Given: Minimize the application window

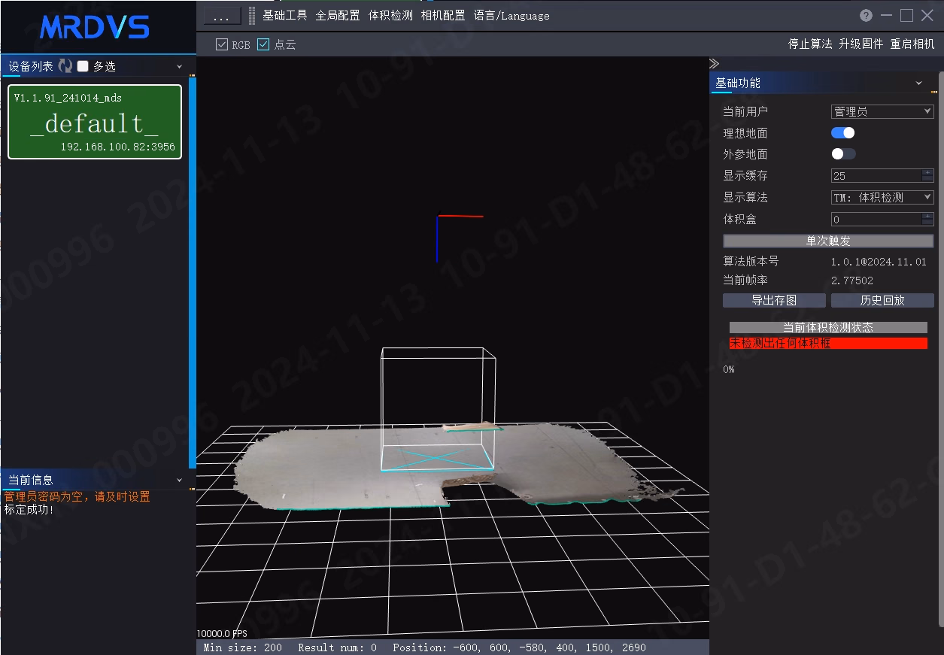Looking at the screenshot, I should pos(887,15).
